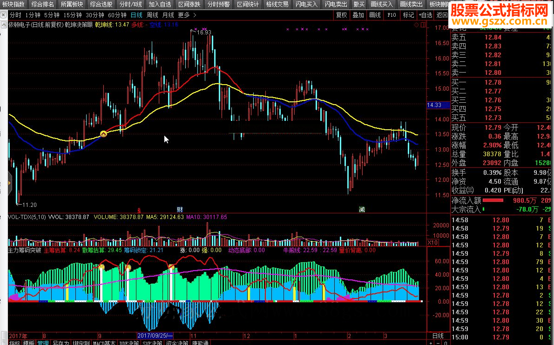Click 闪电买入 quick buy
Image resolution: width=554 pixels, height=345 pixels.
point(306,5)
